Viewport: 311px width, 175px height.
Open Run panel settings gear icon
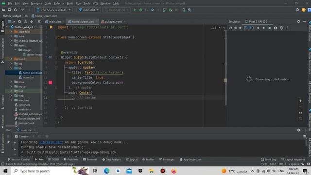point(298,130)
